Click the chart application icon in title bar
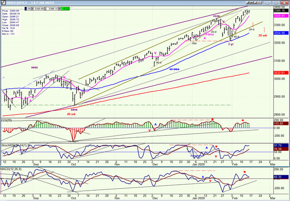 [x=3, y=3]
